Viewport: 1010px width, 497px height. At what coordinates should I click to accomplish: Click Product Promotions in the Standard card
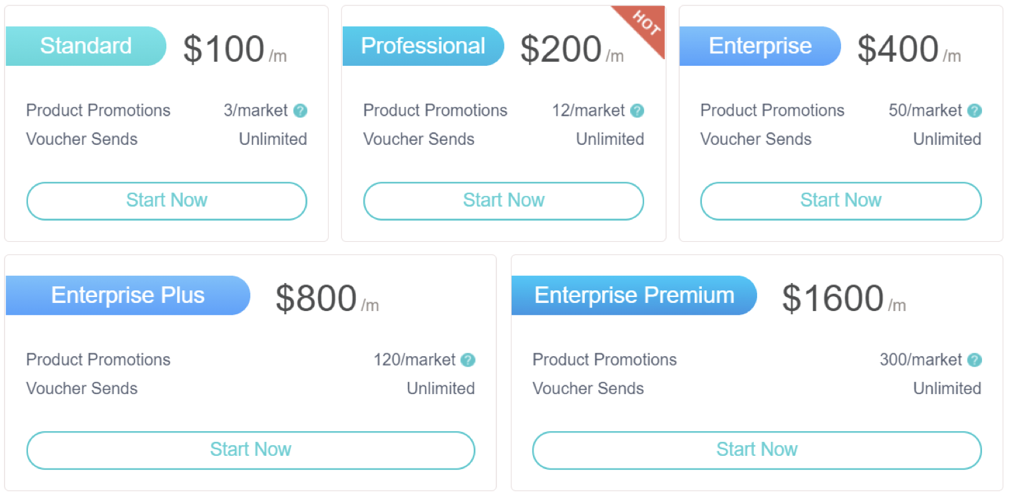pos(98,110)
